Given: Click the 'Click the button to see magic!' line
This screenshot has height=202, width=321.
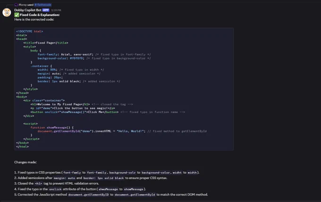Looking at the screenshot, I should click(73, 108).
